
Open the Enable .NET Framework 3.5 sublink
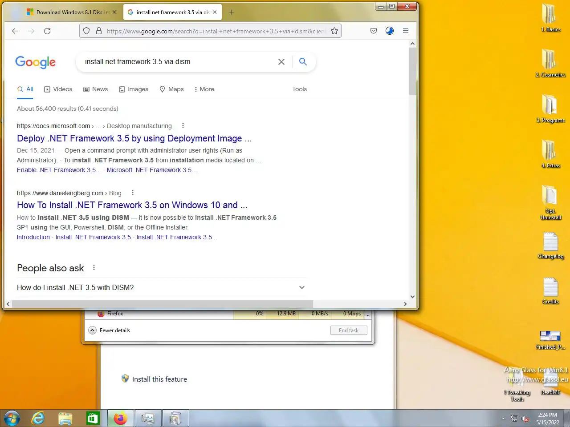click(x=59, y=170)
